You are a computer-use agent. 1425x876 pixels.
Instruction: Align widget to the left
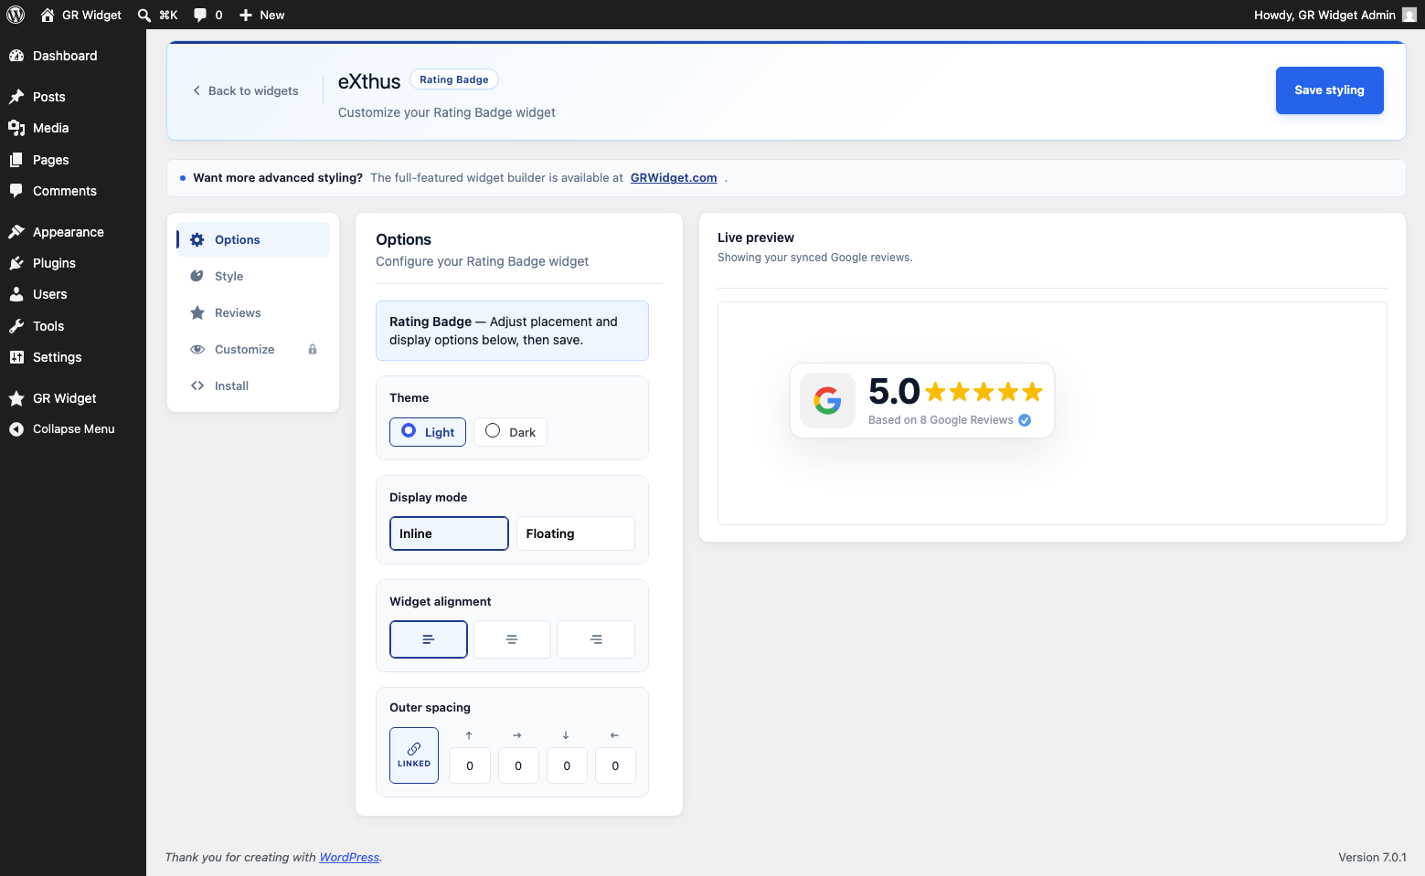point(429,639)
